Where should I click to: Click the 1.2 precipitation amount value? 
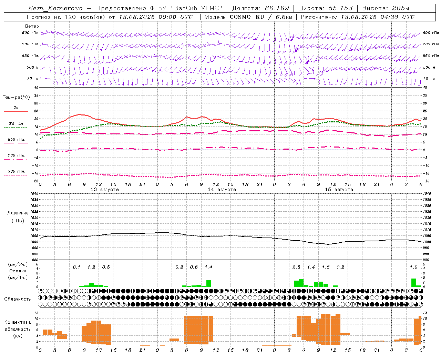pos(91,267)
